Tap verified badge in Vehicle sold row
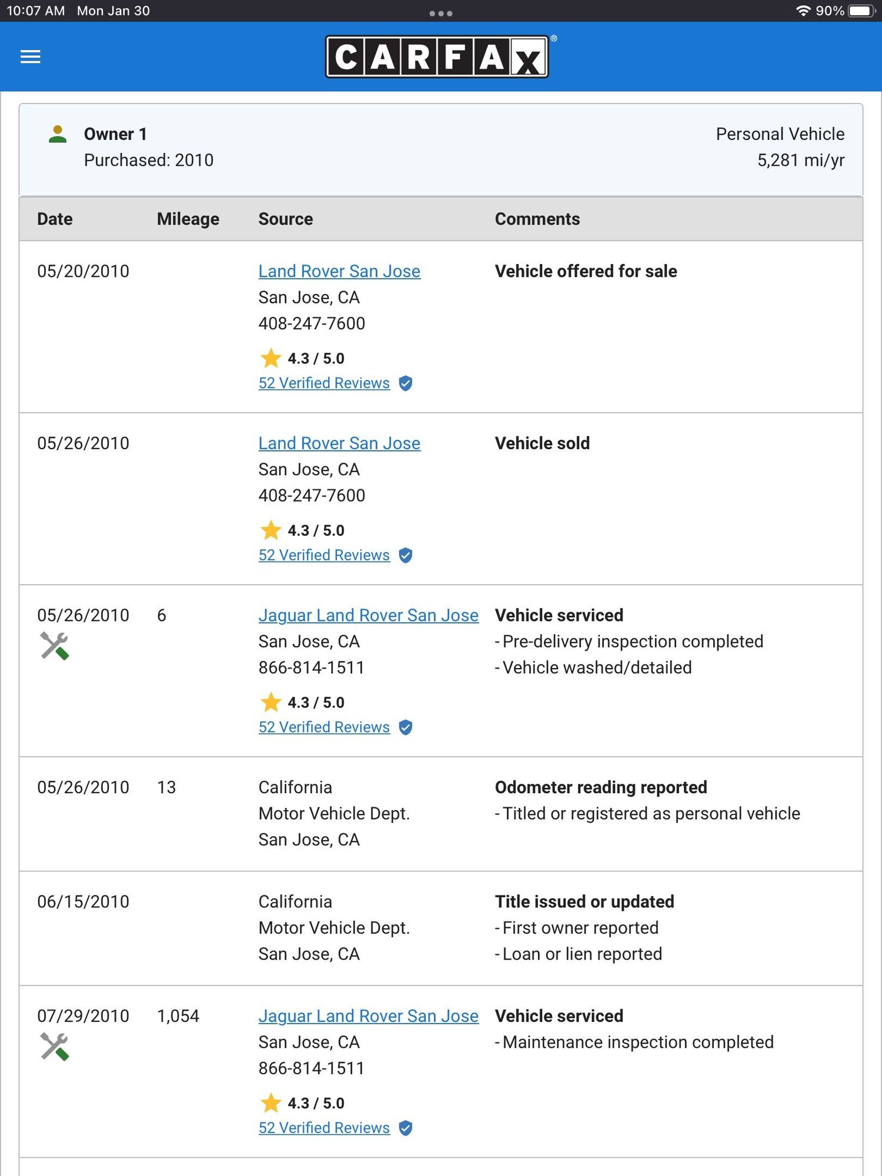882x1176 pixels. click(x=406, y=555)
